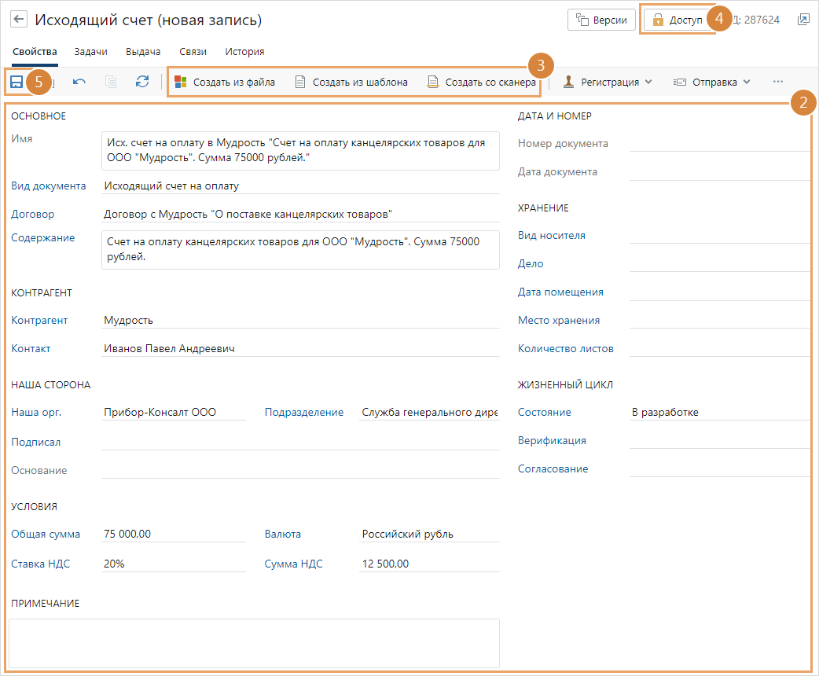Click the save diskette icon
The width and height of the screenshot is (819, 676).
click(x=16, y=82)
